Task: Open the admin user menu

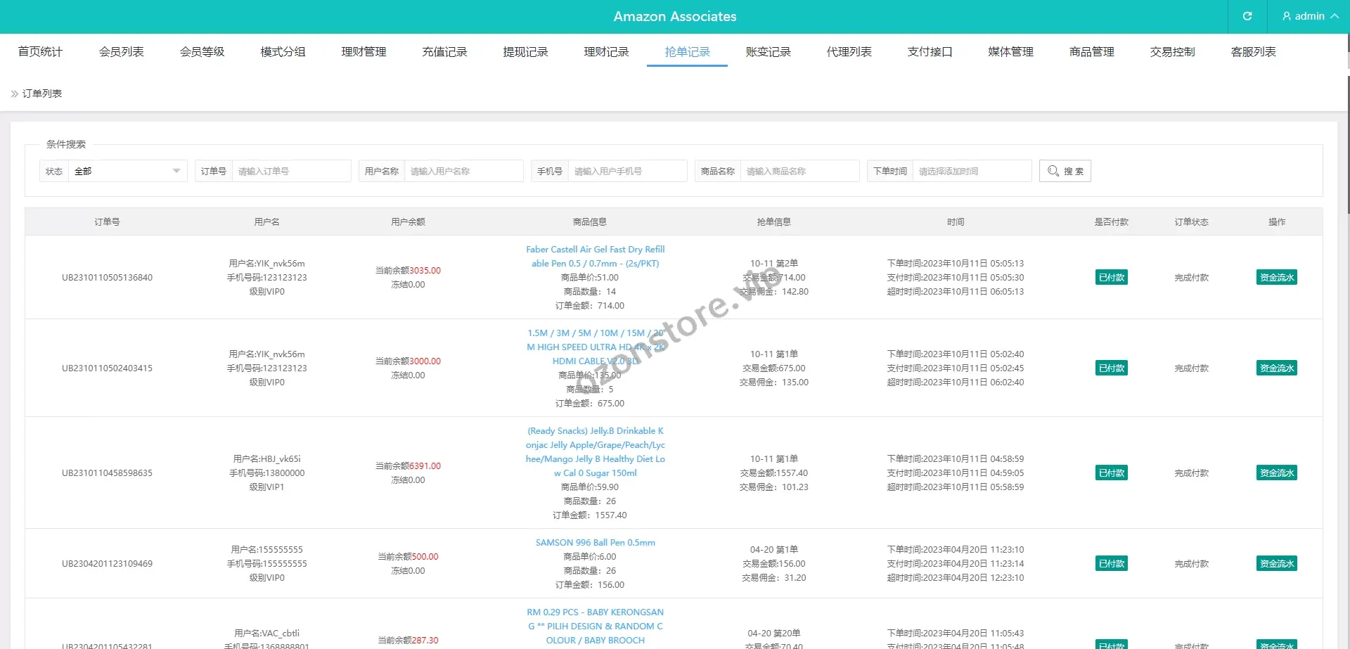Action: pos(1309,16)
